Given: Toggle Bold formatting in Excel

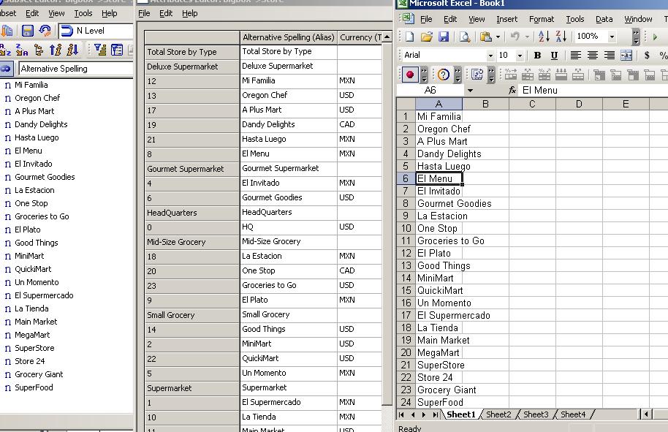Looking at the screenshot, I should tap(537, 56).
